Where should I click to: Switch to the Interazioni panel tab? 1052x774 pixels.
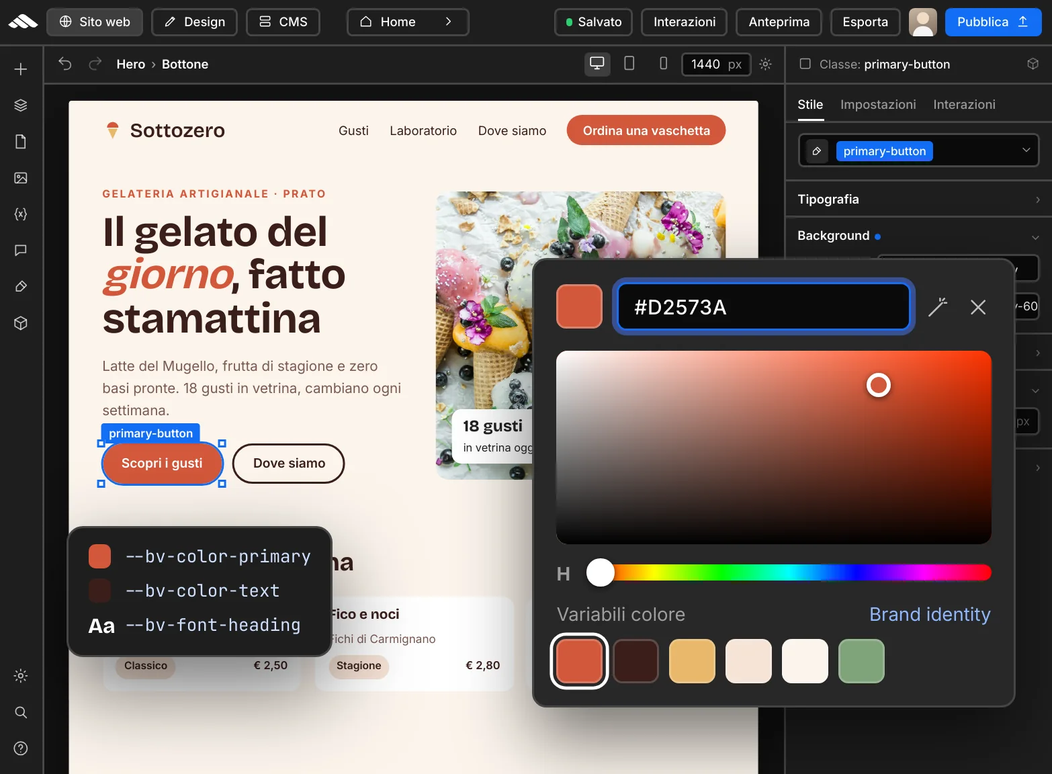click(x=964, y=105)
